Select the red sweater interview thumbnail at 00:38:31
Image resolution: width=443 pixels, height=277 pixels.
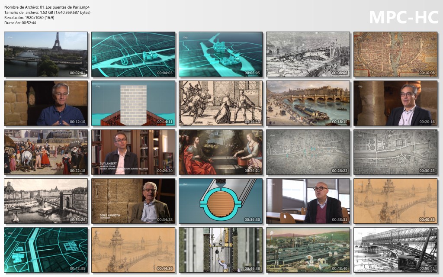308,201
